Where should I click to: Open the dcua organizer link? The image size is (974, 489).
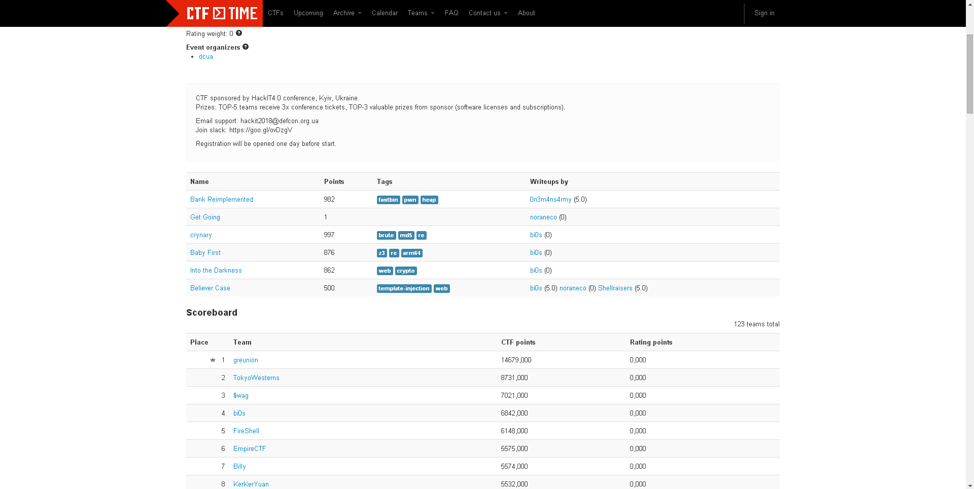pyautogui.click(x=206, y=56)
